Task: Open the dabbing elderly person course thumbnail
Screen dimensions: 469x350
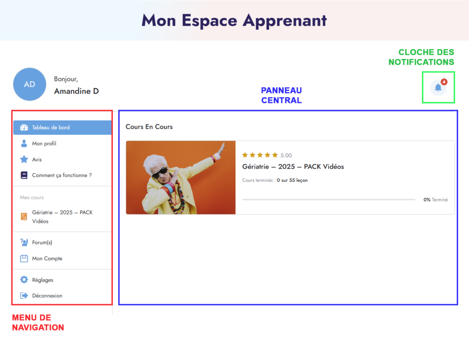Action: 180,177
